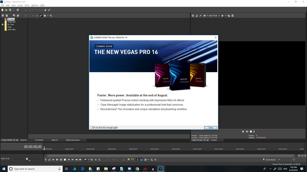Save the project with the floppy disk icon
307x172 pixels.
click(10, 10)
